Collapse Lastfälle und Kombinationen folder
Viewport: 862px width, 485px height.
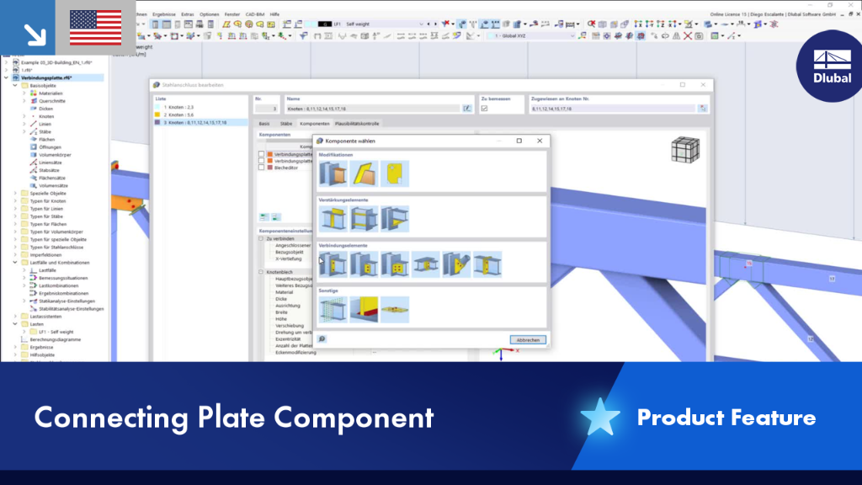pos(15,263)
